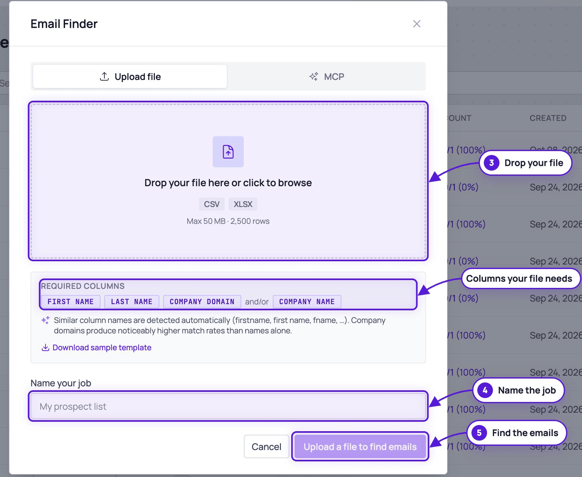The width and height of the screenshot is (582, 477).
Task: Click the sparkle icon beside the column detection hint
Action: pos(46,320)
